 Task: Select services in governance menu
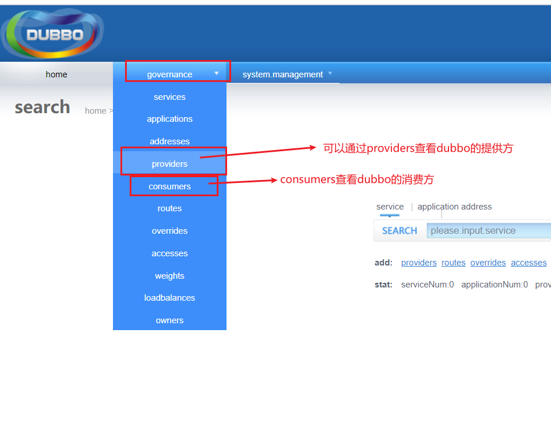point(169,97)
